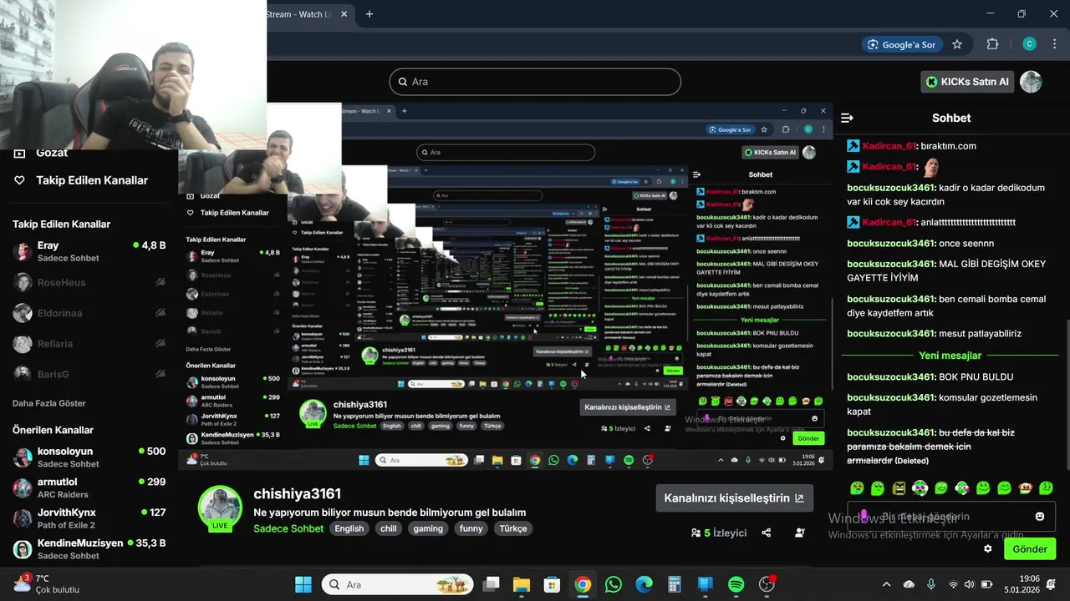Click the taskbar search box Ara
The height and width of the screenshot is (601, 1070).
(x=398, y=584)
